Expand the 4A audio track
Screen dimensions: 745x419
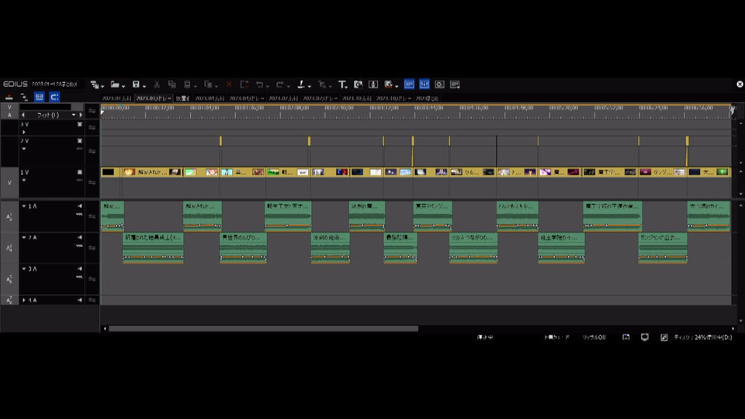click(23, 300)
